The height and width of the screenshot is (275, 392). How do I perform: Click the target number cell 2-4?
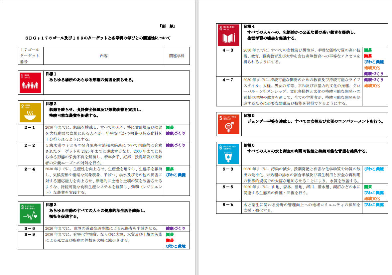pos(30,169)
